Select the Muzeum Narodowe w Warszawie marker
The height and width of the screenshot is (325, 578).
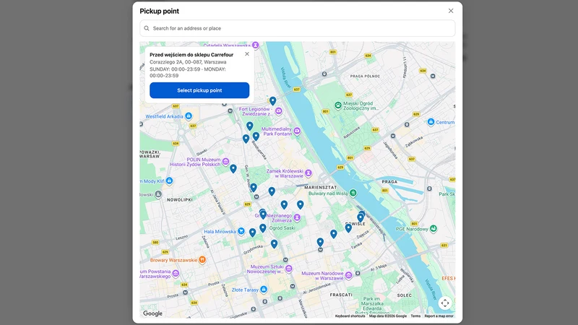348,275
